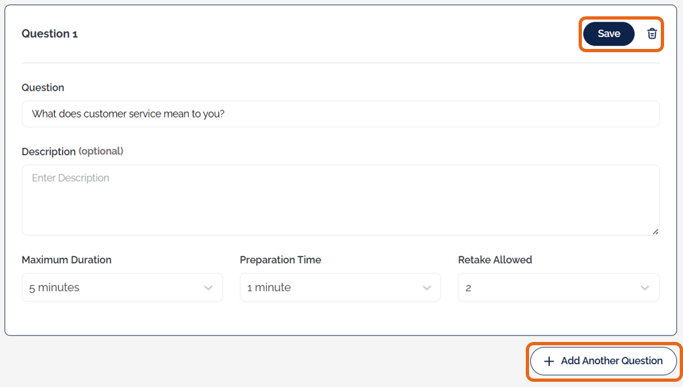Viewport: 683px width, 387px height.
Task: Click the chevron arrow in Retake Allowed field
Action: click(x=645, y=288)
